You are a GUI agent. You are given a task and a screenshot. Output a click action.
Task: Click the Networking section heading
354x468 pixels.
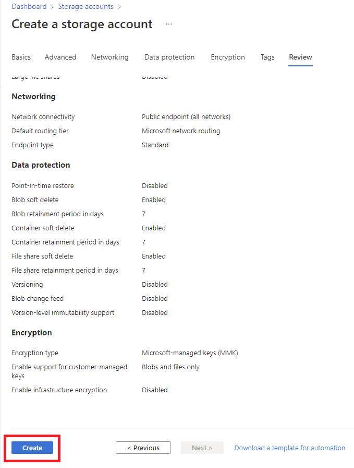[33, 97]
